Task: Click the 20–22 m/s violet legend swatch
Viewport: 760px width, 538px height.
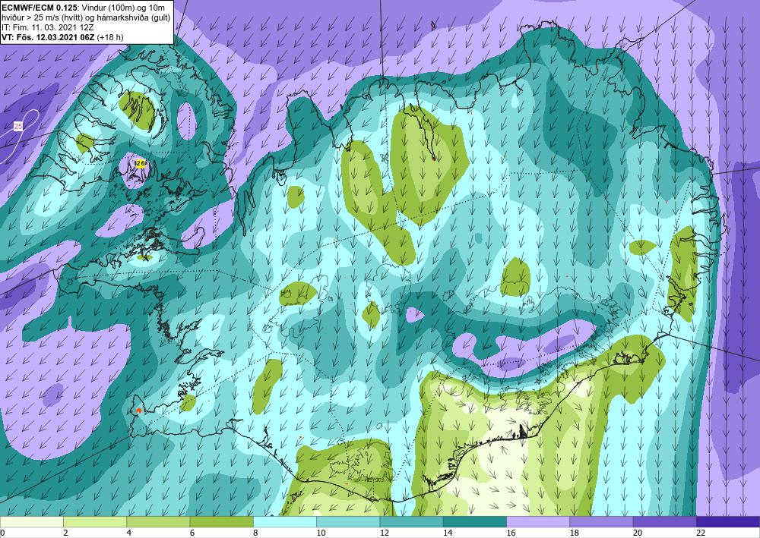Action: click(x=664, y=522)
